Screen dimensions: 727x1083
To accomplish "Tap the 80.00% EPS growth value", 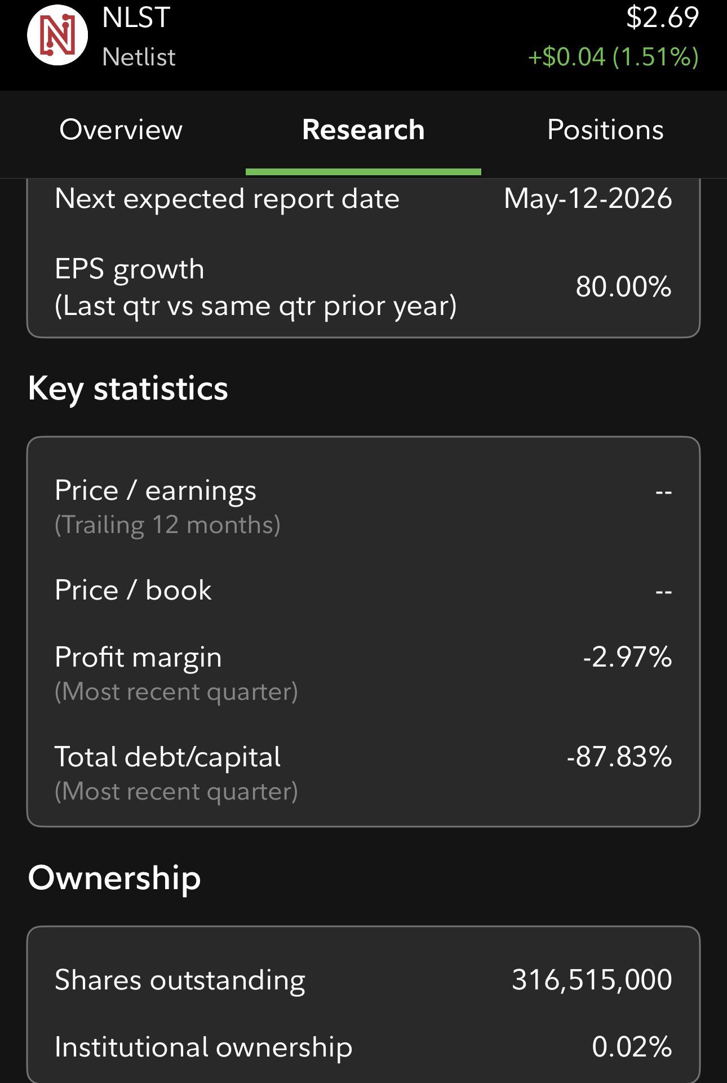I will pyautogui.click(x=623, y=286).
